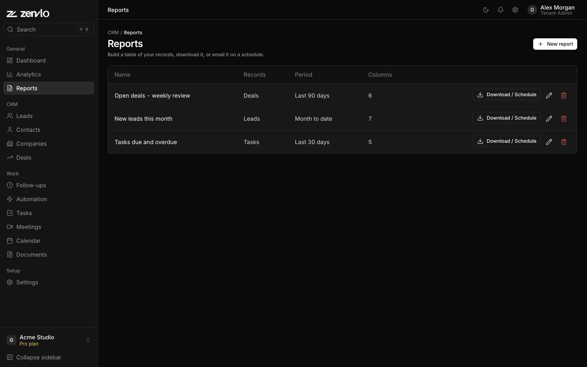Delete the Tasks due and overdue report
Image resolution: width=587 pixels, height=367 pixels.
[x=564, y=142]
